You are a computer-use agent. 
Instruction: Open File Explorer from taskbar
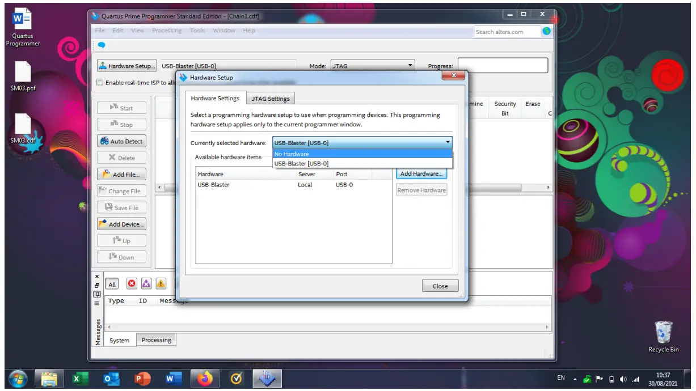click(49, 379)
